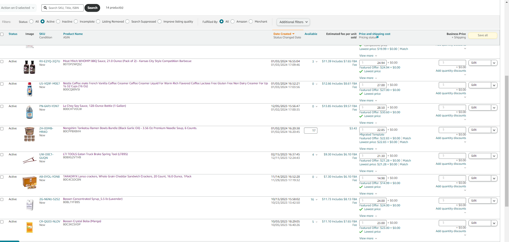Screen dimensions: 509x242
Task: Click Edit for the La Choy Soy Sauce row
Action: click(x=480, y=108)
